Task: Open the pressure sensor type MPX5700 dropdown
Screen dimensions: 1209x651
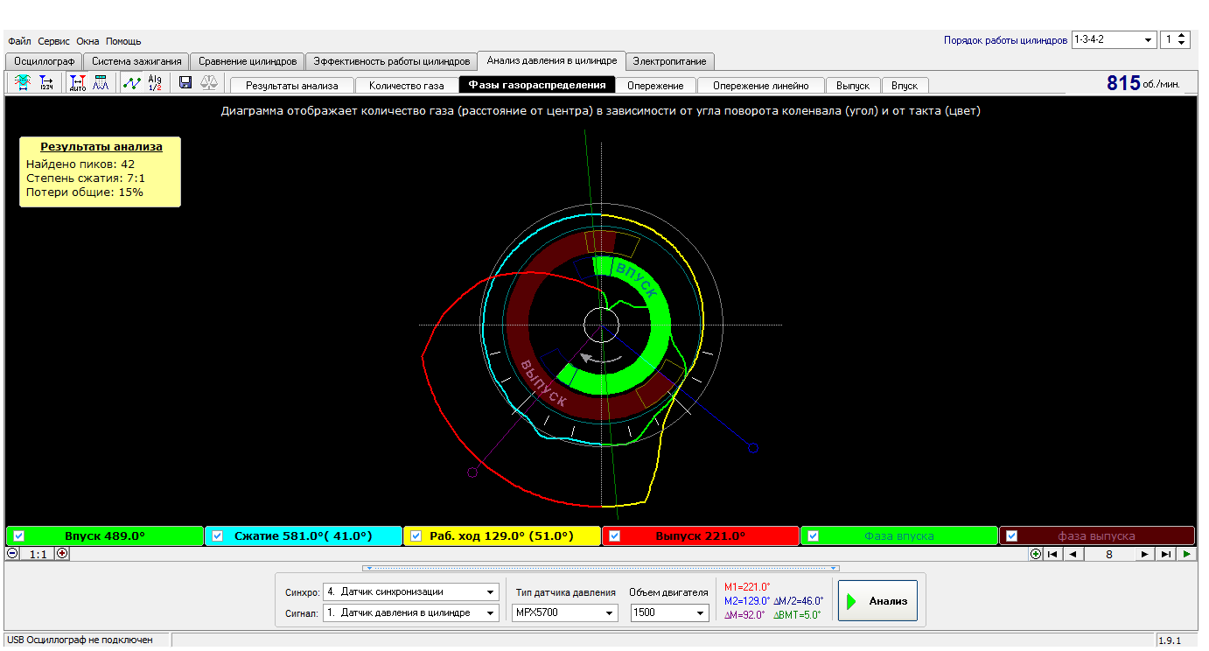Action: point(565,612)
